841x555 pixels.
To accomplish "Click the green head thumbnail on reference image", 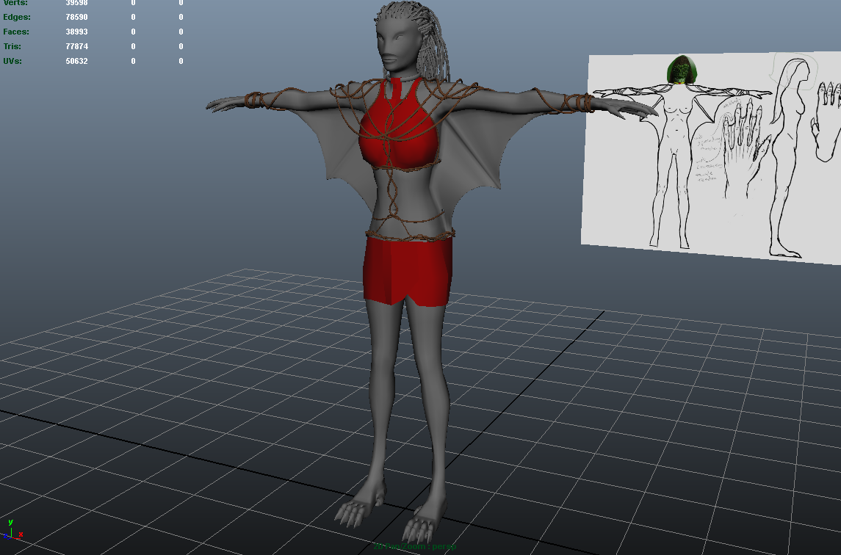I will click(681, 70).
